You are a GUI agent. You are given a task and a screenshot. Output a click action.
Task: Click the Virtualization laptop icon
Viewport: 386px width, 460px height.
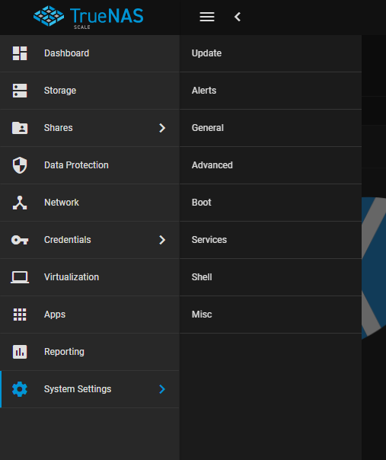20,277
